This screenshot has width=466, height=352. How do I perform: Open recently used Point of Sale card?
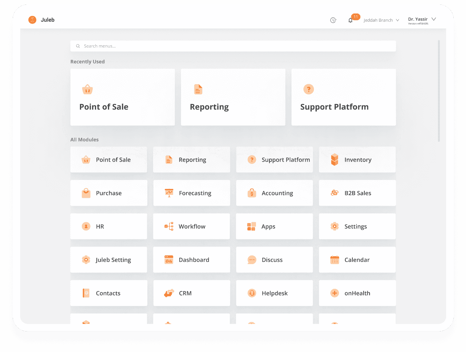click(x=123, y=97)
